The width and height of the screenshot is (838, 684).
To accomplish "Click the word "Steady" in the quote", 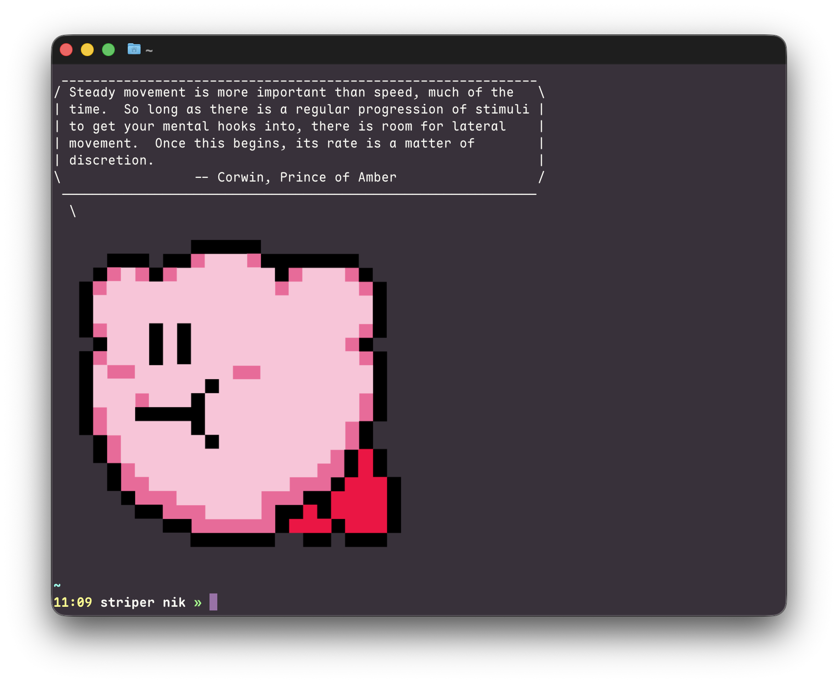I will point(92,92).
